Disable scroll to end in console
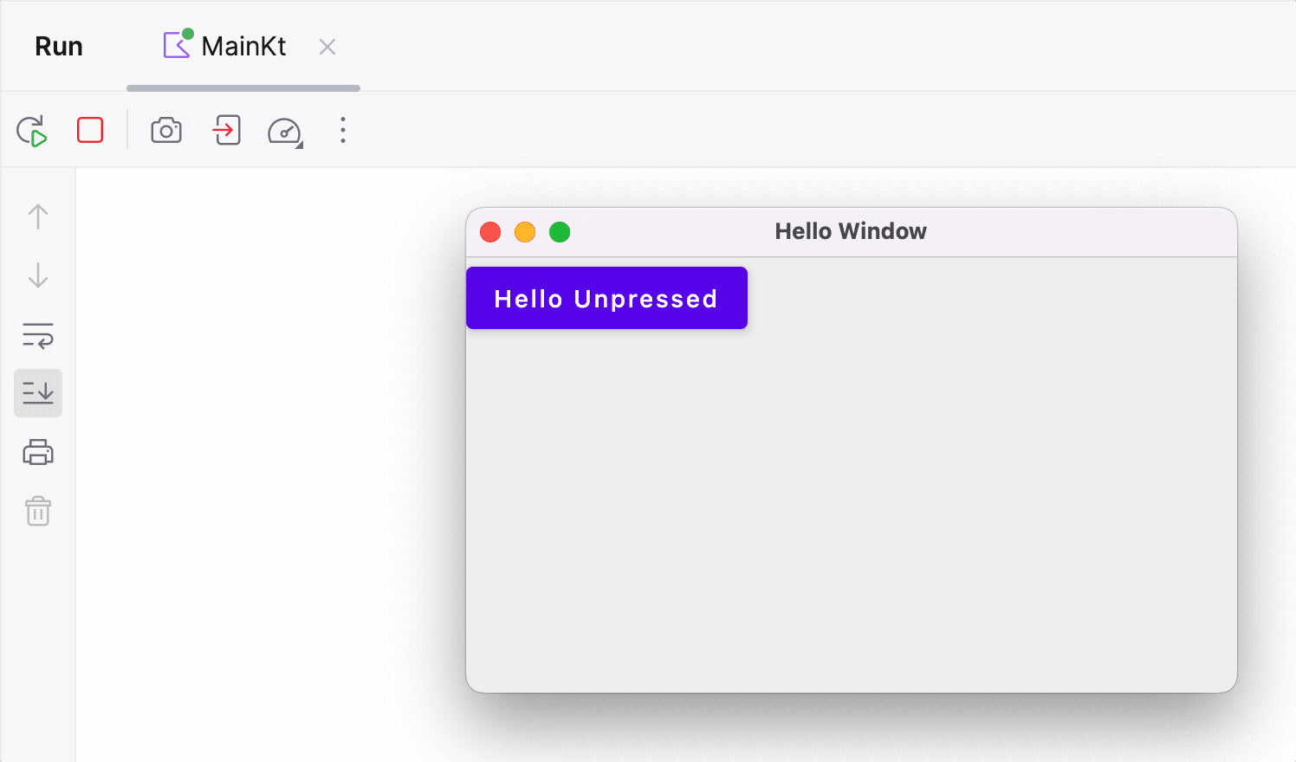 pos(37,393)
